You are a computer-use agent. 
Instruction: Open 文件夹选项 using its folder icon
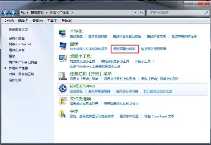point(62,101)
